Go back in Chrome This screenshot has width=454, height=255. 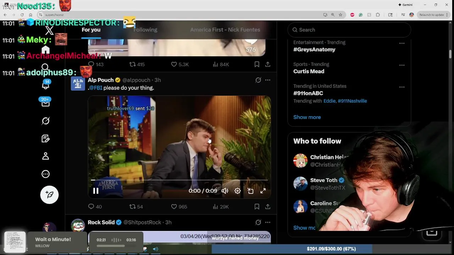point(5,15)
